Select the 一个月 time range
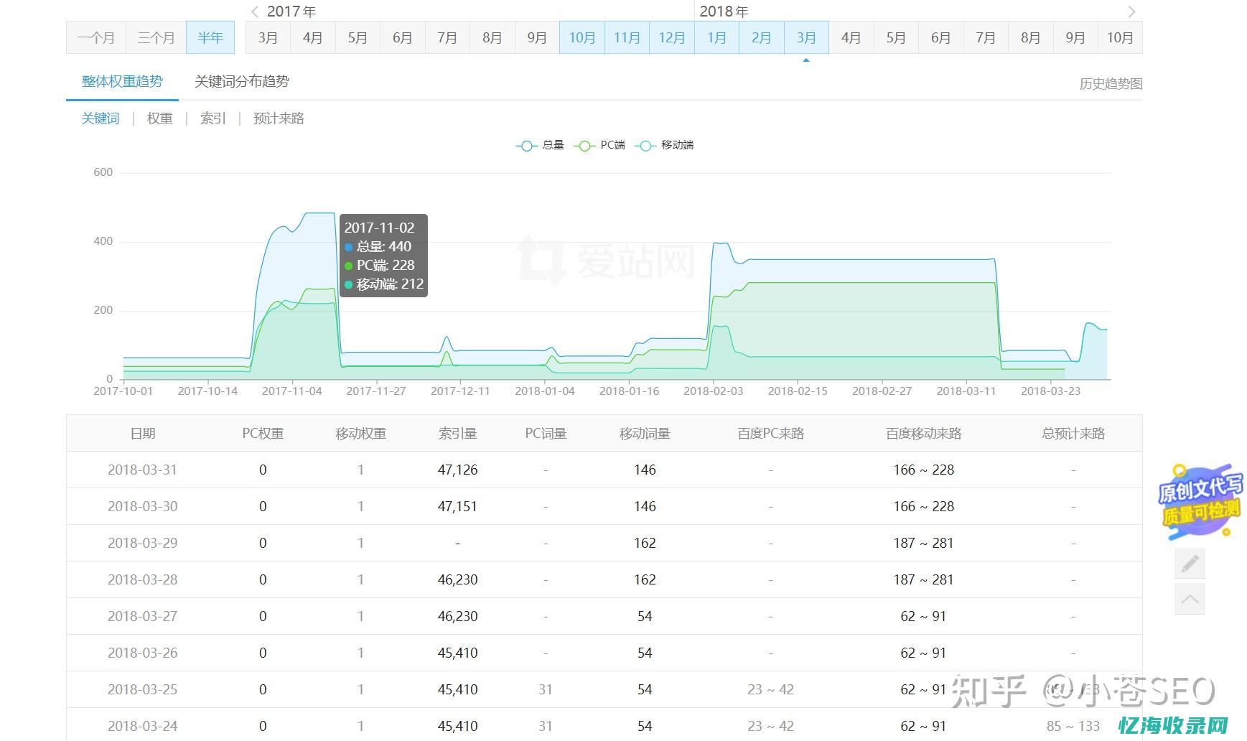 (96, 37)
